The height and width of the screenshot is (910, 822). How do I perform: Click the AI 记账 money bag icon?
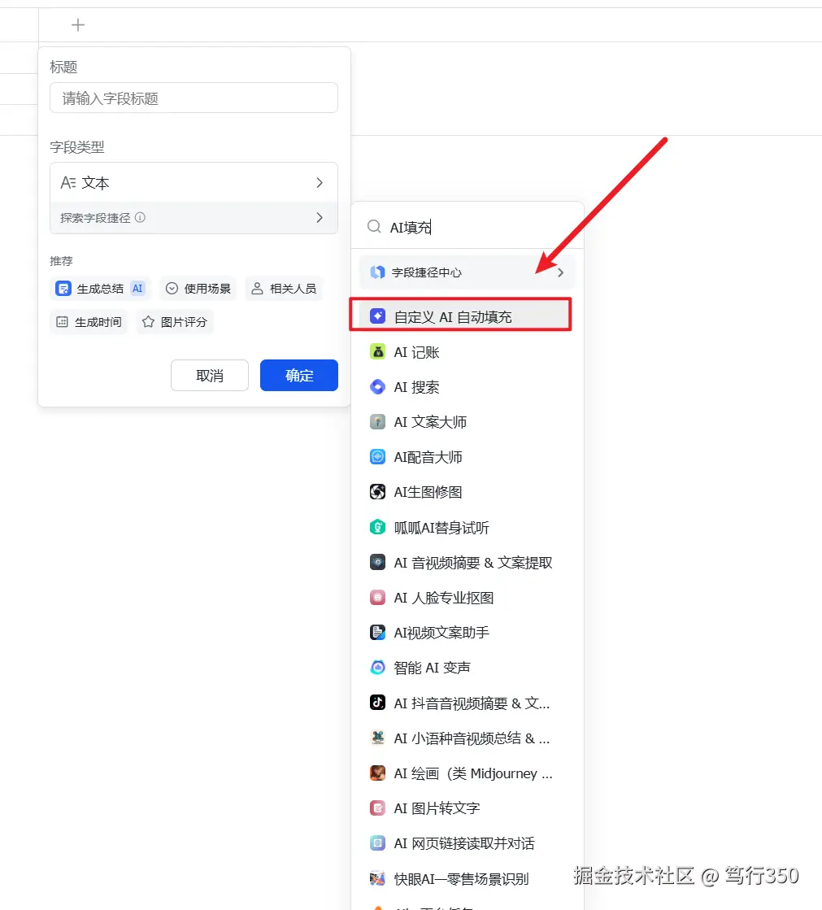(x=377, y=351)
